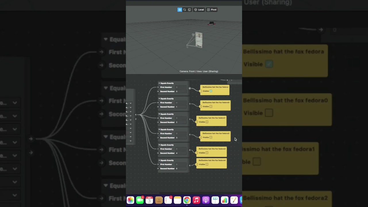The width and height of the screenshot is (368, 207).
Task: Click Second Number field with value 2
Action: (x=181, y=122)
